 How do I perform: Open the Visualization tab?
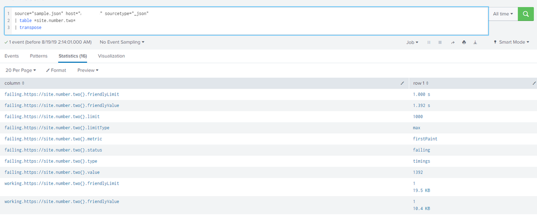point(111,56)
